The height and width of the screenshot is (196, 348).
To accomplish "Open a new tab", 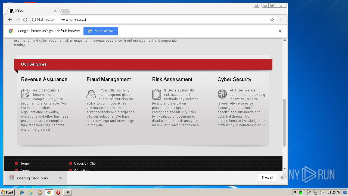I will click(65, 11).
